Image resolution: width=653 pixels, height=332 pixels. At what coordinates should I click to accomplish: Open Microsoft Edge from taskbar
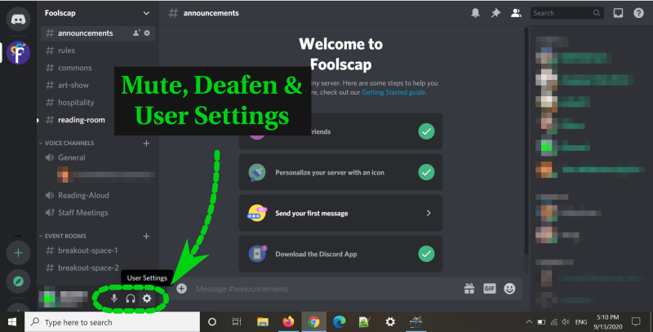(340, 321)
